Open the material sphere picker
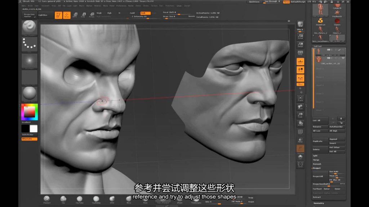369x207 pixels. (30, 94)
